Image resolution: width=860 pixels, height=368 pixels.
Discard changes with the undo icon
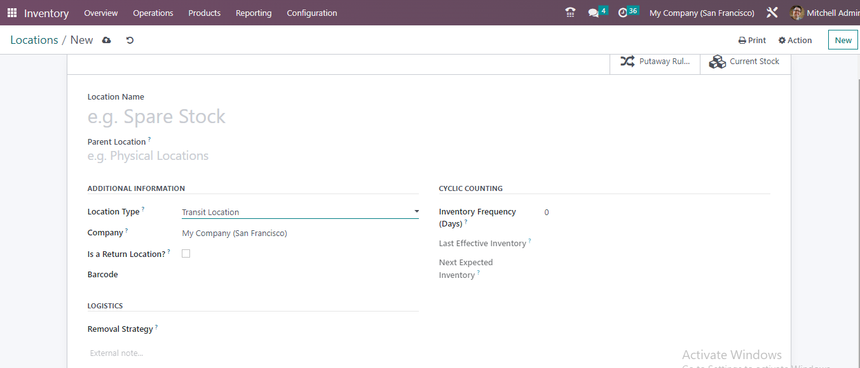point(130,39)
